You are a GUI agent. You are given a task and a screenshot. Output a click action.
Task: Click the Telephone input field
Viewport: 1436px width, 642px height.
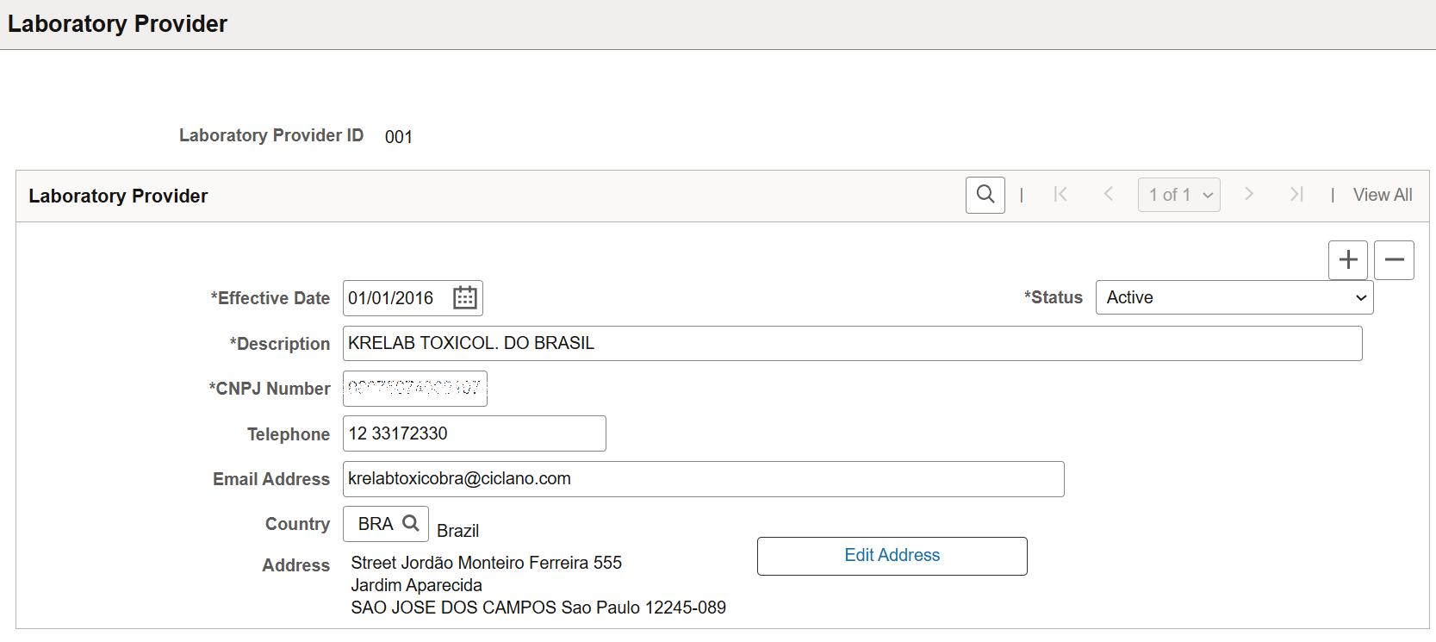[x=475, y=433]
